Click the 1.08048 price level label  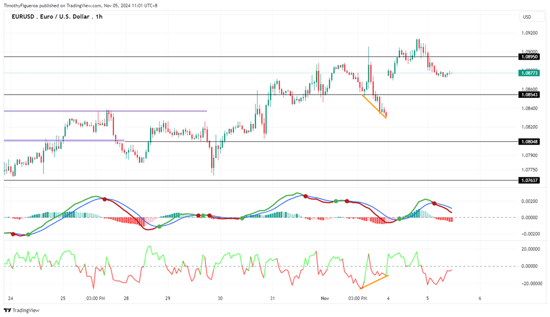pos(529,142)
